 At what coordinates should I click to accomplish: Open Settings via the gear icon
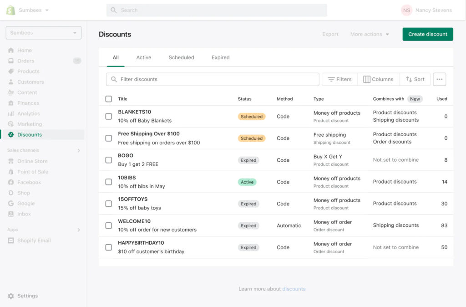point(11,296)
